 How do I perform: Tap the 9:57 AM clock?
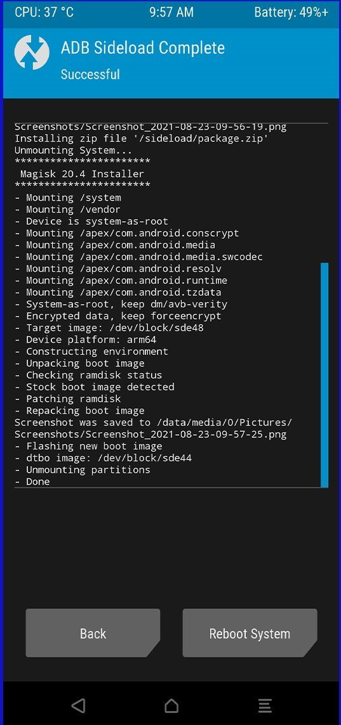171,12
